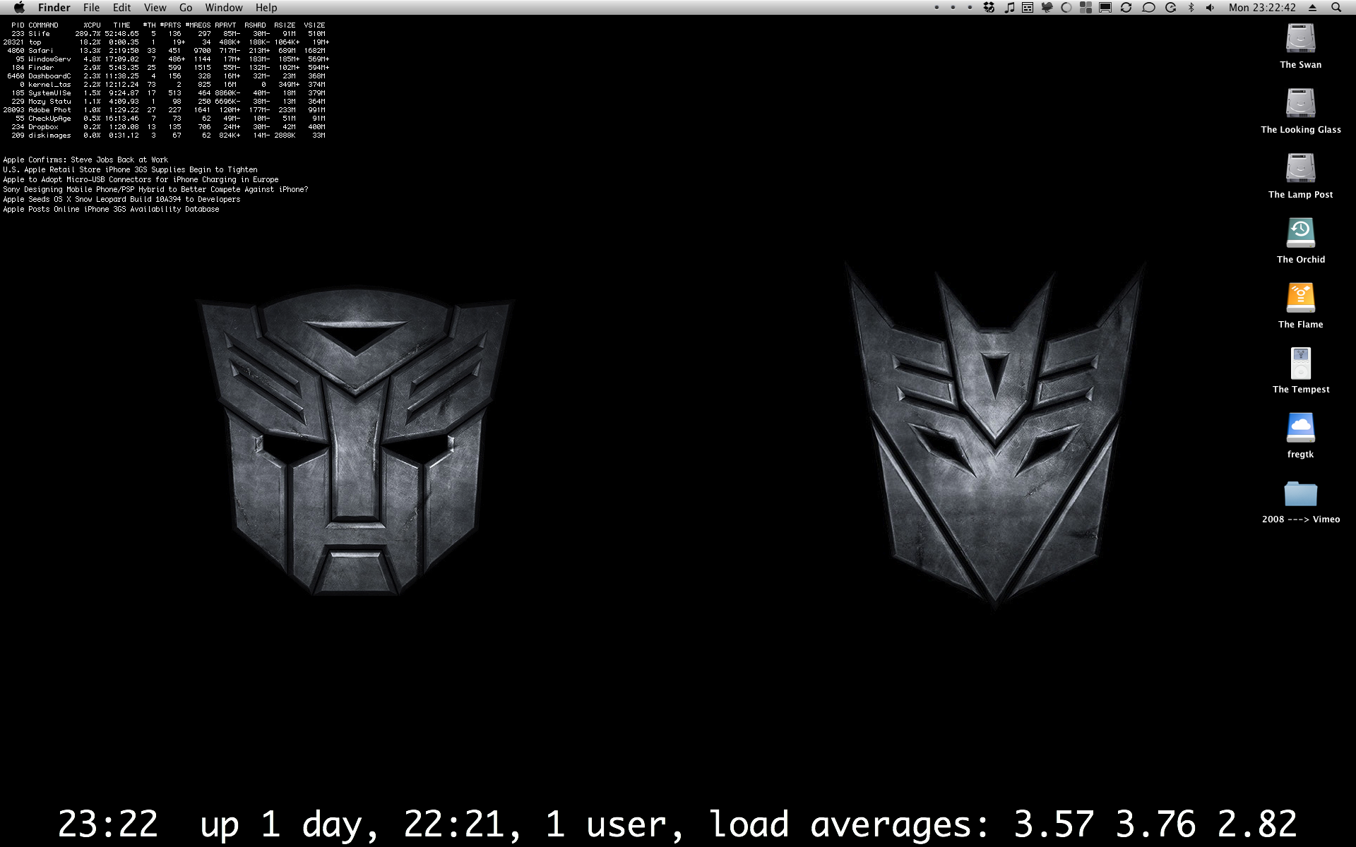Click headline about Snow Leopard Build 10A394
Screen dimensions: 1356x847
[x=121, y=200]
